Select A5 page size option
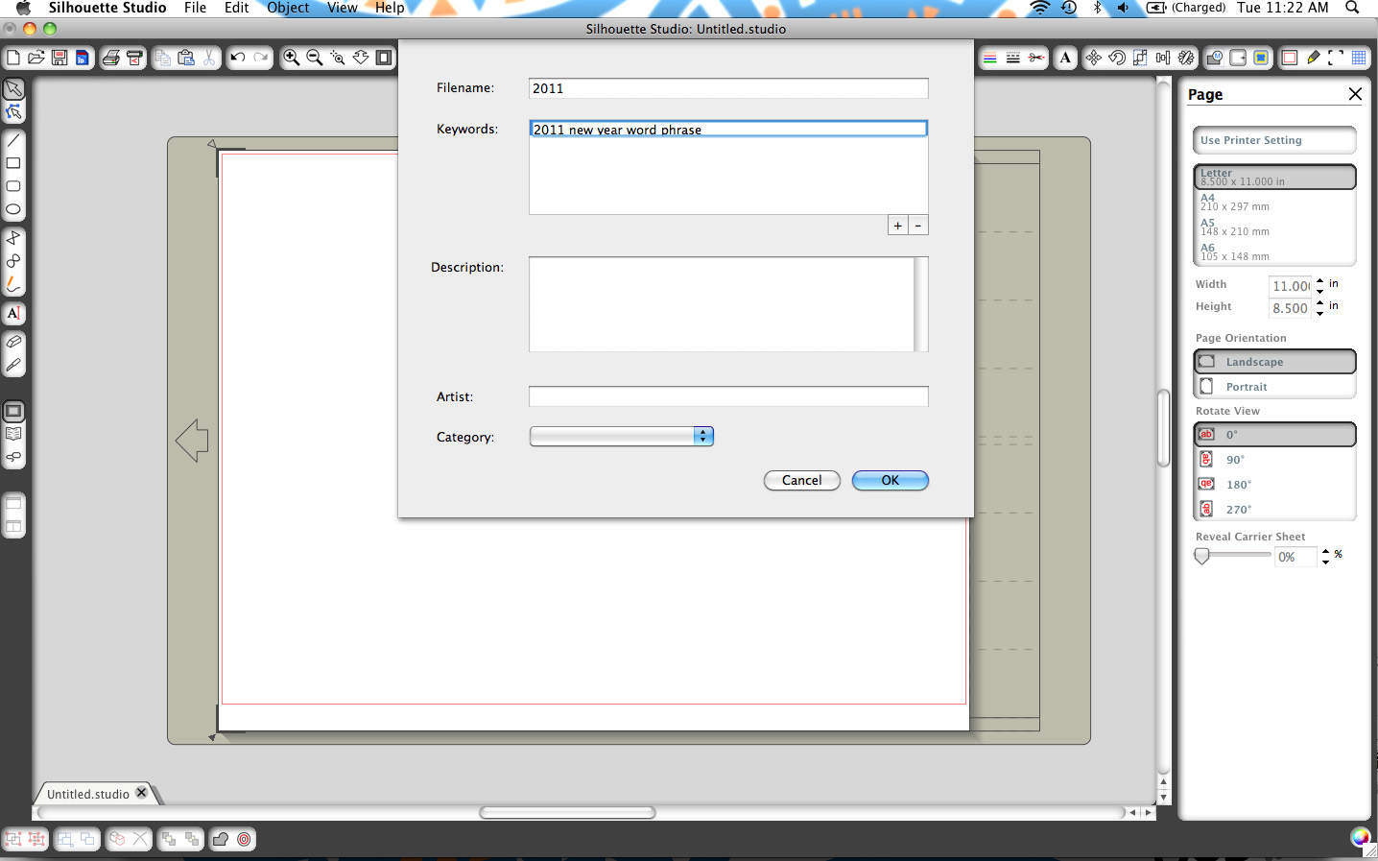The image size is (1378, 861). tap(1274, 227)
